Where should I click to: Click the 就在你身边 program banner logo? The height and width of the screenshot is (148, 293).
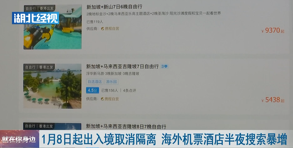point(19,139)
